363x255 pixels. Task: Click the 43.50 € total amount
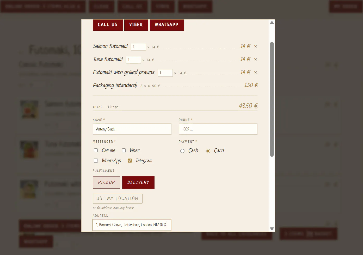tap(248, 106)
